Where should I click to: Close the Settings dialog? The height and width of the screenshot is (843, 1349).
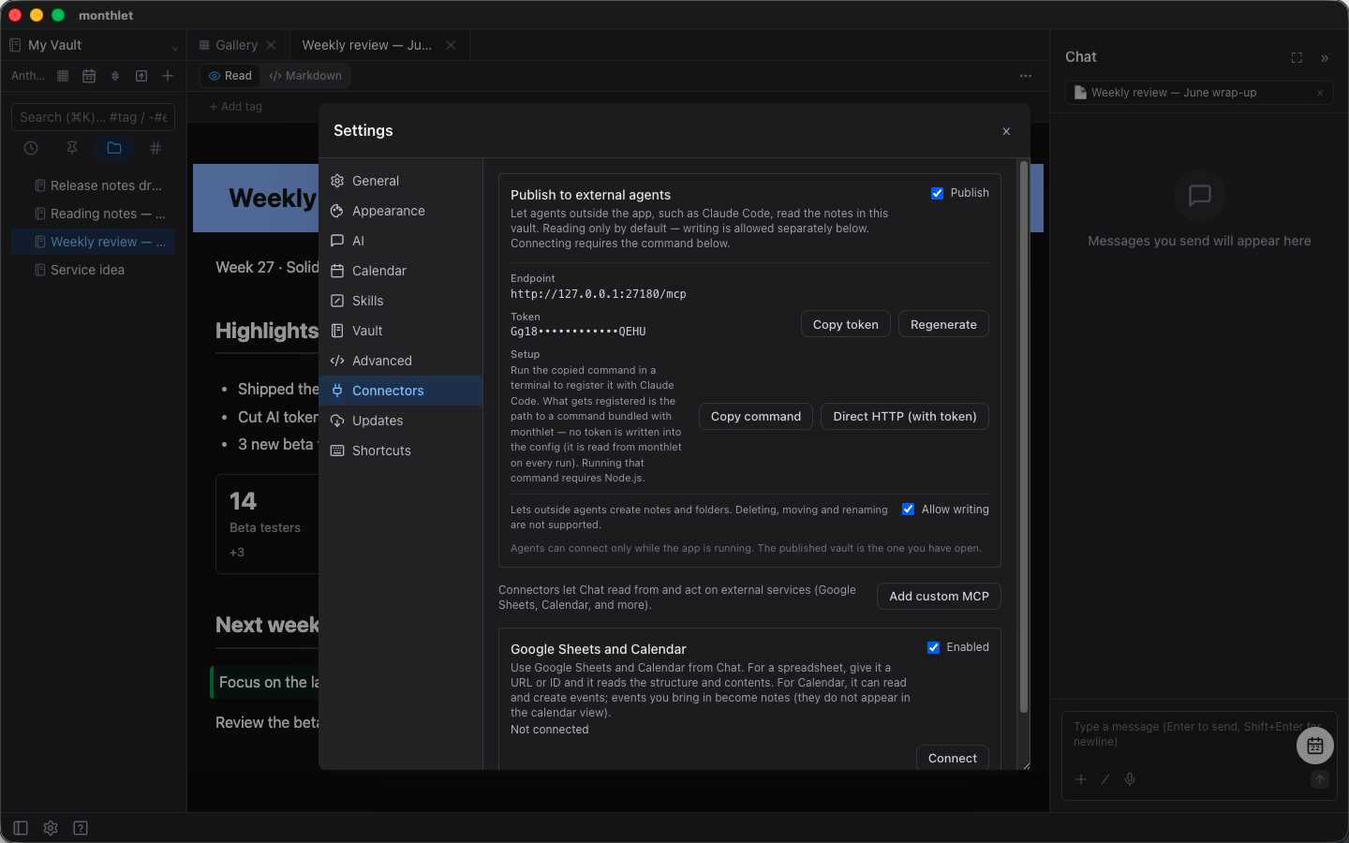click(x=1006, y=131)
